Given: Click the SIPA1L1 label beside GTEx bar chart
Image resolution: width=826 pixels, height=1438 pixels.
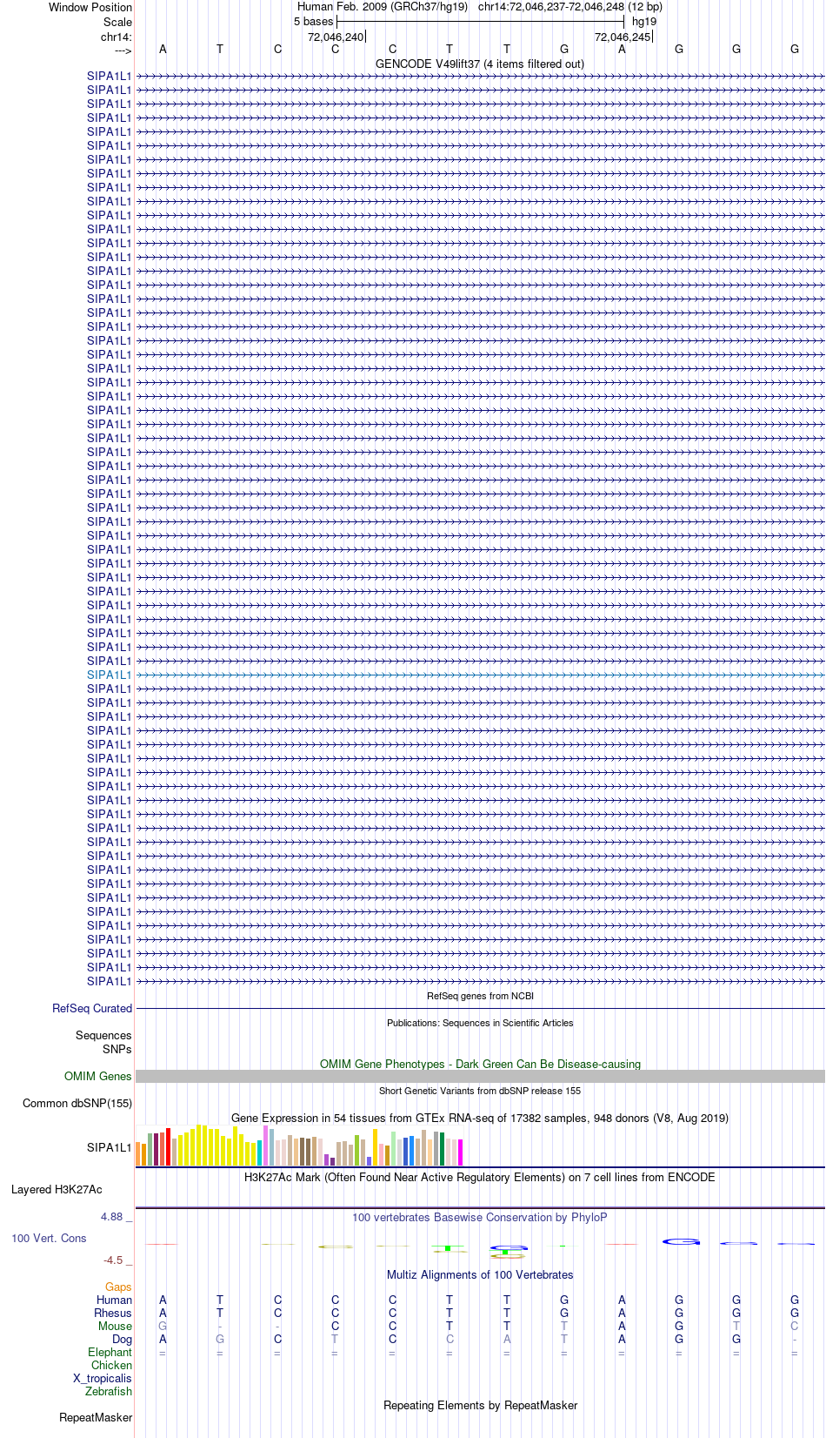Looking at the screenshot, I should click(x=110, y=1147).
